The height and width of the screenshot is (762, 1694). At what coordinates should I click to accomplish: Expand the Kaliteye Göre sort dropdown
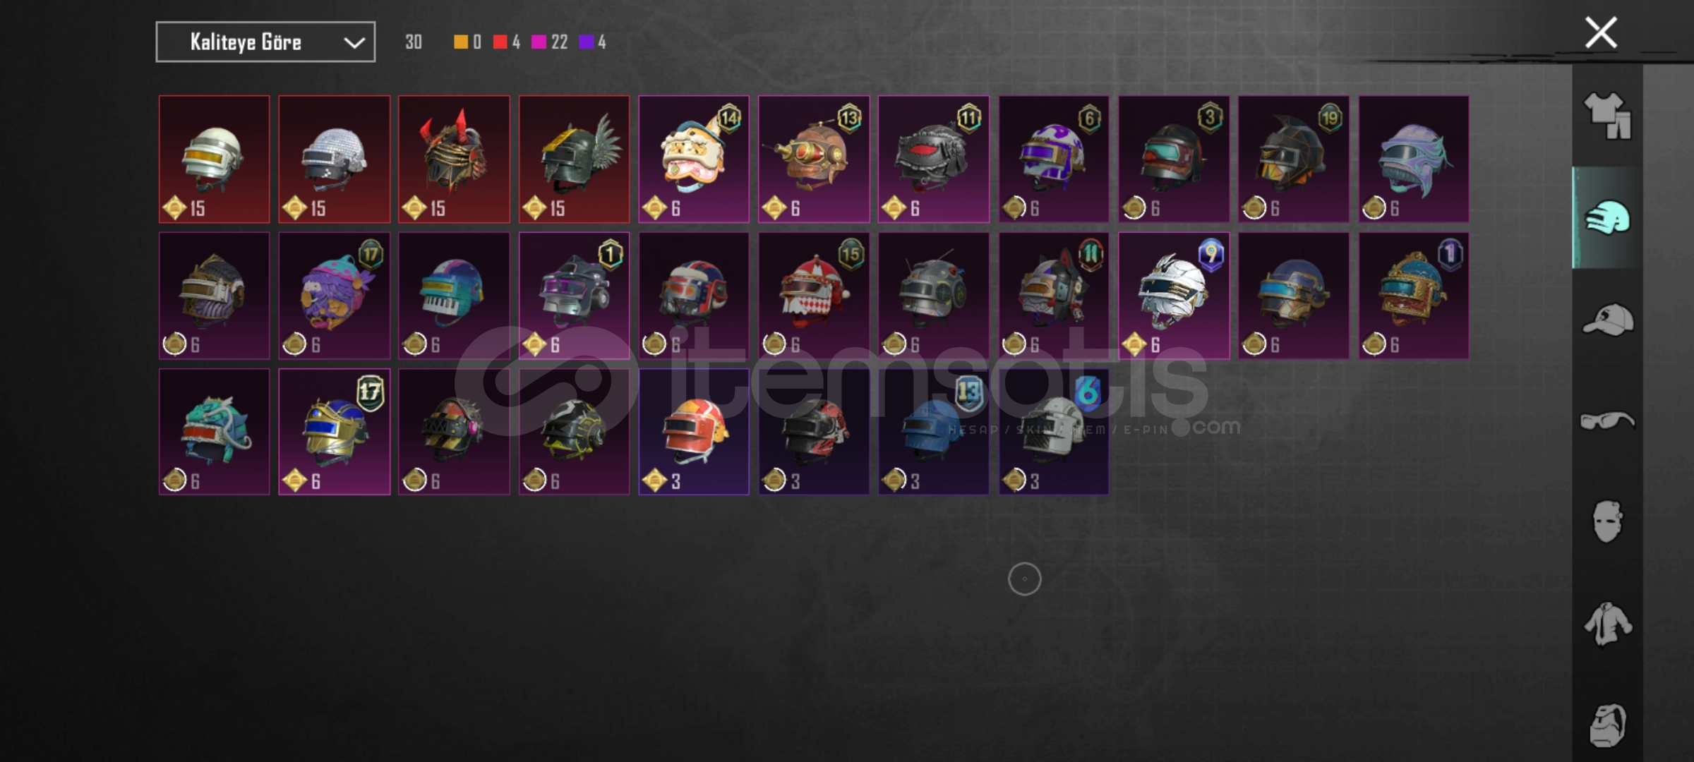[265, 42]
